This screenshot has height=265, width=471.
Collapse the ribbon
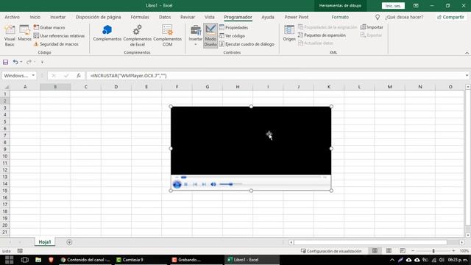click(467, 53)
